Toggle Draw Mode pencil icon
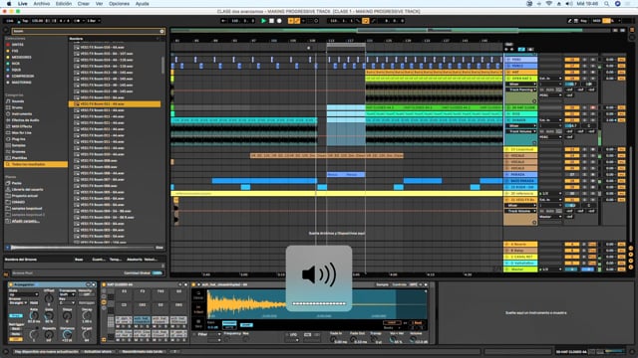This screenshot has width=638, height=358. [569, 21]
